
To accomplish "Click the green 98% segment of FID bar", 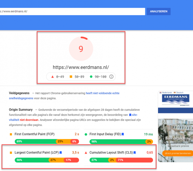I will (117, 141).
